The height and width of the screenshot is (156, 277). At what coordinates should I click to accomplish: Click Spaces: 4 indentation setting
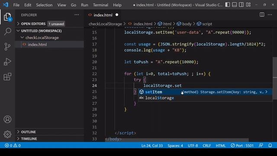(175, 146)
